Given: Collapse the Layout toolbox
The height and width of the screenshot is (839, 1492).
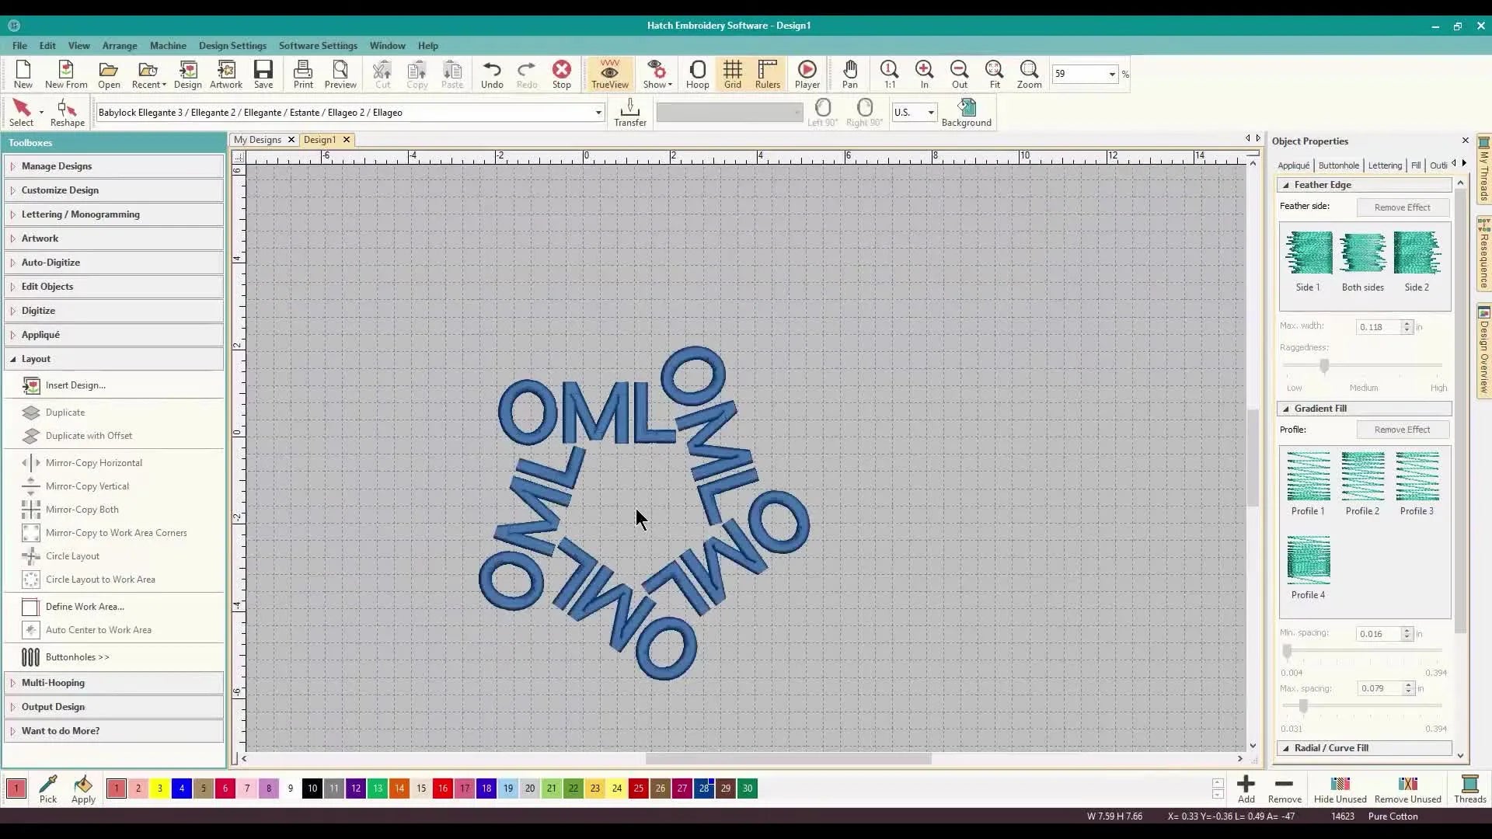Looking at the screenshot, I should point(114,359).
